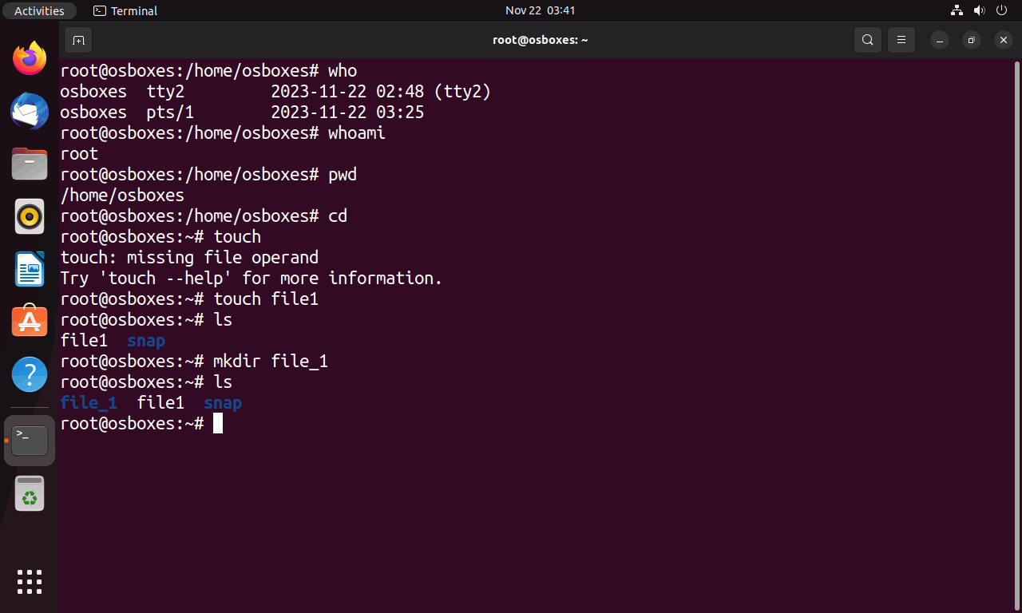Click the network status icon

[957, 10]
